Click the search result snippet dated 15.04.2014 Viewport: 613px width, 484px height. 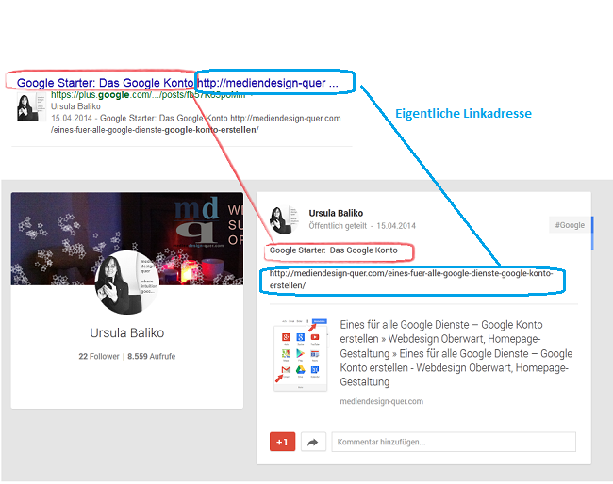tap(196, 123)
